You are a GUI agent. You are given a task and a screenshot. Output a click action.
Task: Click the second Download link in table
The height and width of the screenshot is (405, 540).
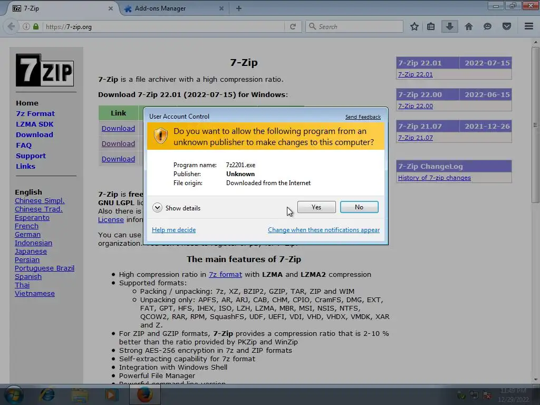pos(118,143)
